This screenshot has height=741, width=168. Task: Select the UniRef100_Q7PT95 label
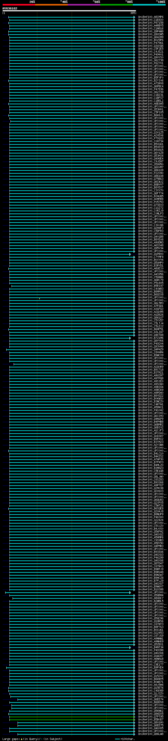point(151,717)
